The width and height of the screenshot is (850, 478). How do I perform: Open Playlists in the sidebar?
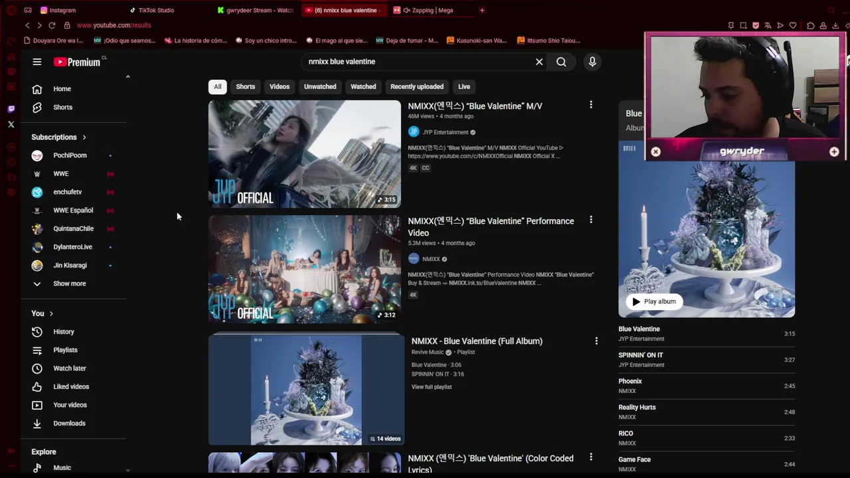tap(65, 350)
